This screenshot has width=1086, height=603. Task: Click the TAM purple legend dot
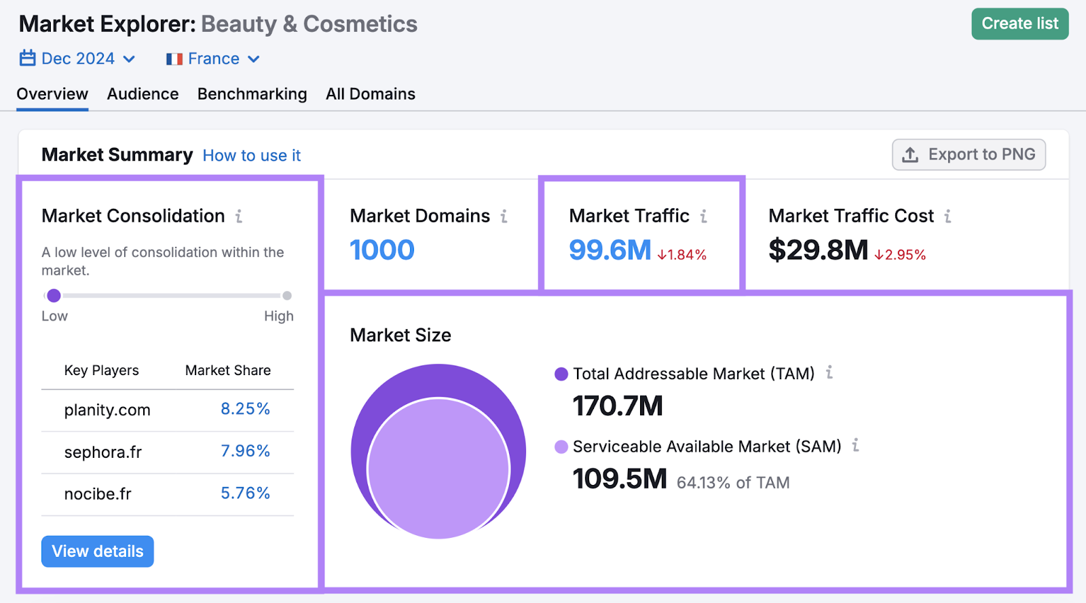tap(561, 374)
